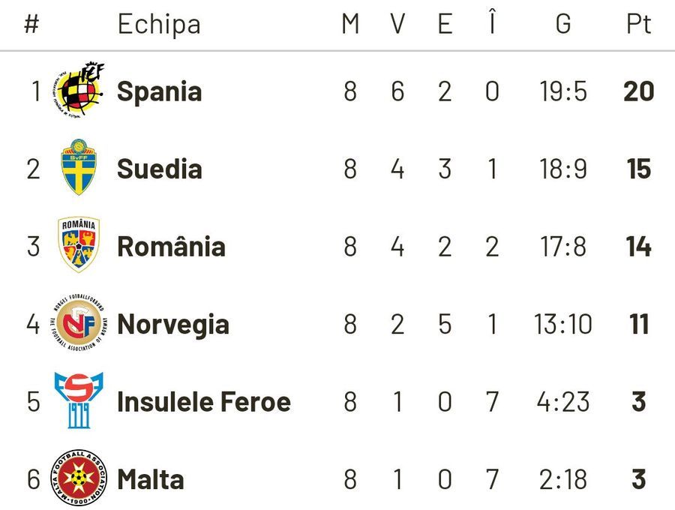Select the Norvegia team name
The image size is (675, 510).
pos(173,324)
